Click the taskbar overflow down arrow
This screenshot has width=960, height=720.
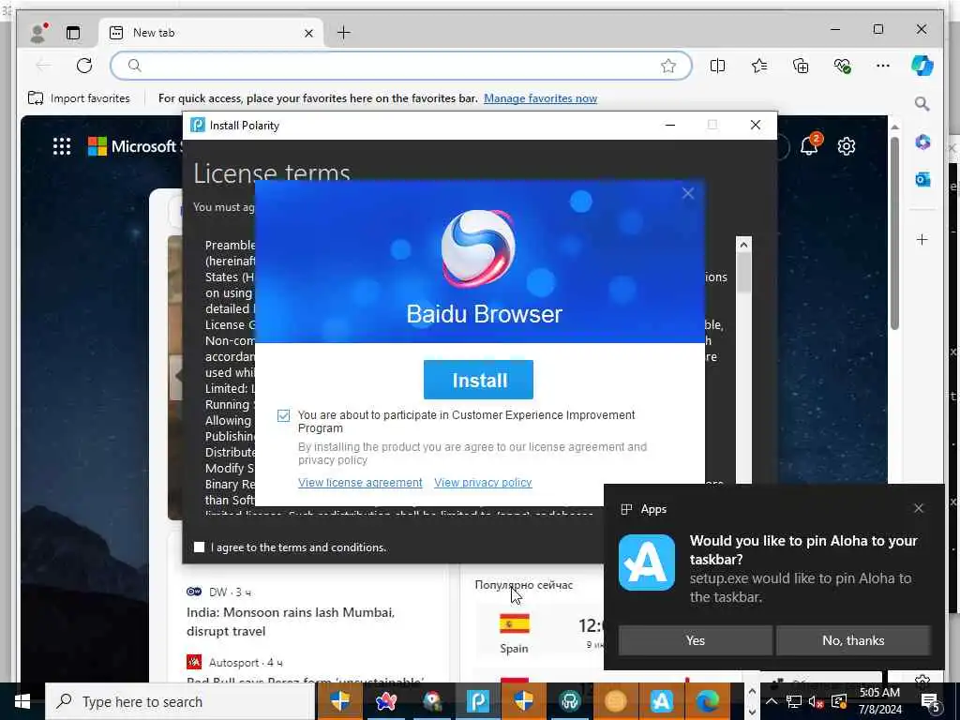(752, 712)
